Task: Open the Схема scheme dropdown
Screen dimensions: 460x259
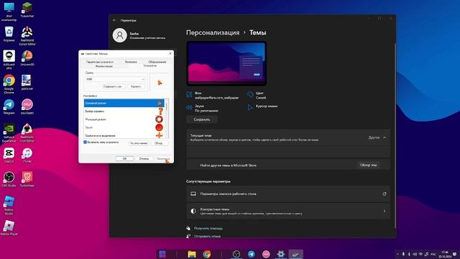Action: (115, 79)
